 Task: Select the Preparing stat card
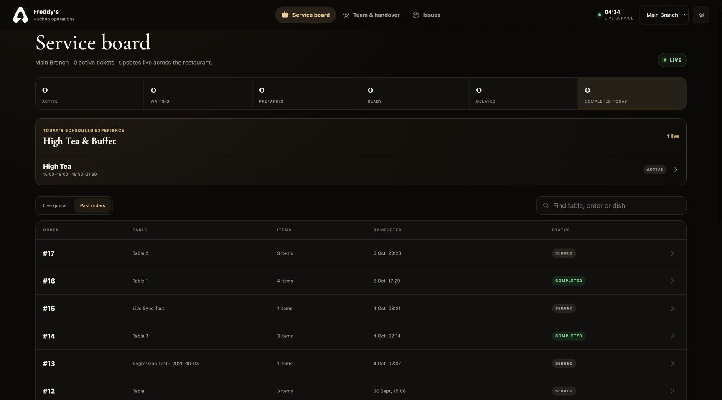(306, 94)
